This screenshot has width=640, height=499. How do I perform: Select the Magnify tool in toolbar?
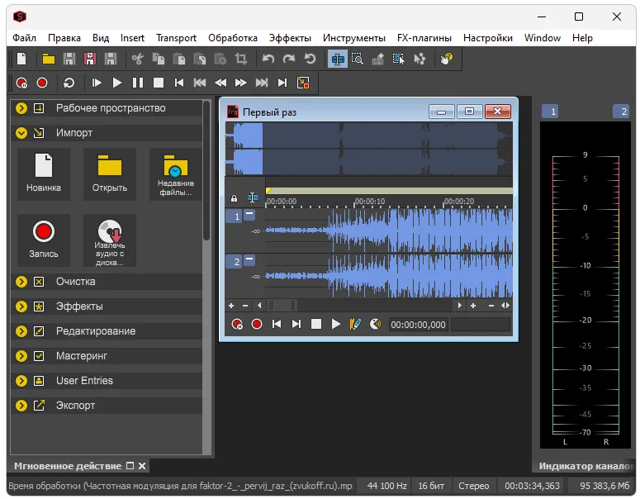pyautogui.click(x=358, y=59)
